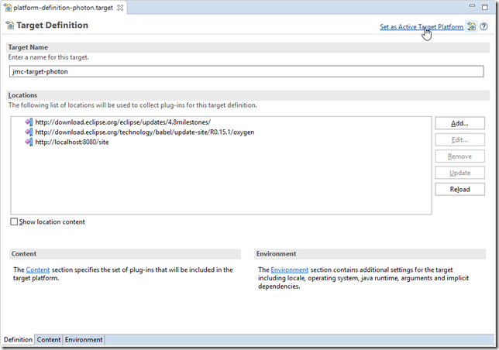The width and height of the screenshot is (499, 350).
Task: Click the Edit... button
Action: 459,140
